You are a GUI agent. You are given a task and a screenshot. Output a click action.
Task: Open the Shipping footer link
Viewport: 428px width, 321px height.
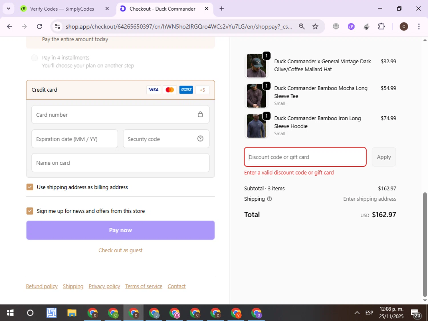point(73,286)
